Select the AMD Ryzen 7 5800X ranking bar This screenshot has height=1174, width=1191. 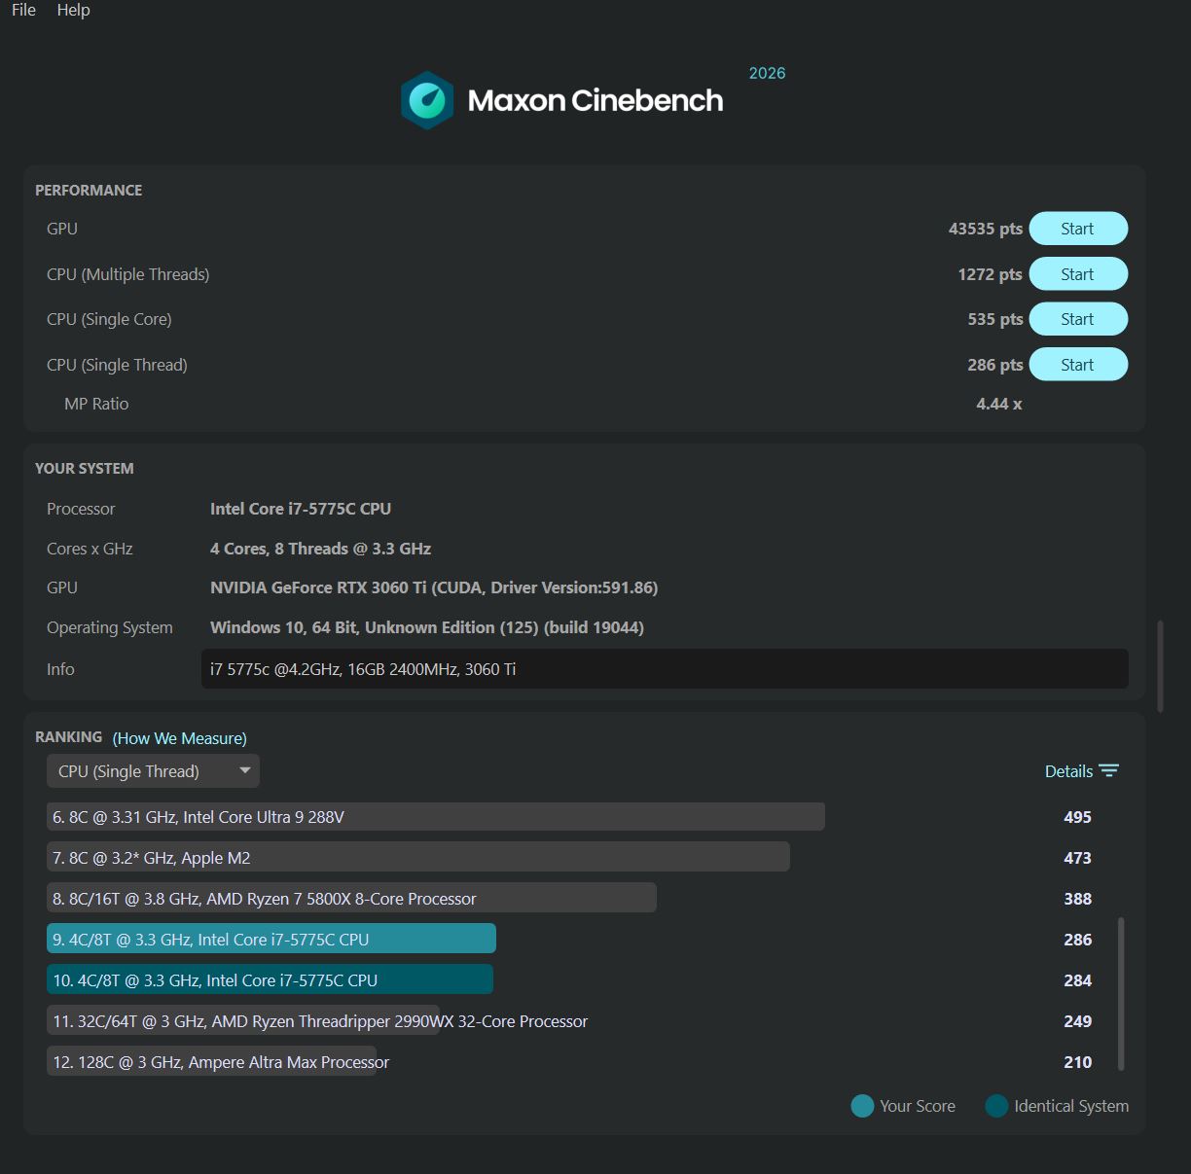point(351,899)
